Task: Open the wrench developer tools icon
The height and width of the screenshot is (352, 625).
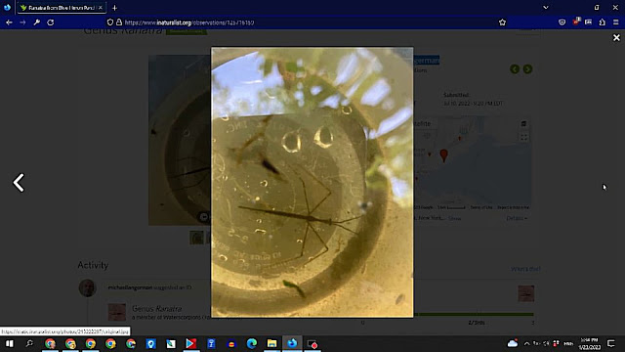Action: (x=37, y=22)
